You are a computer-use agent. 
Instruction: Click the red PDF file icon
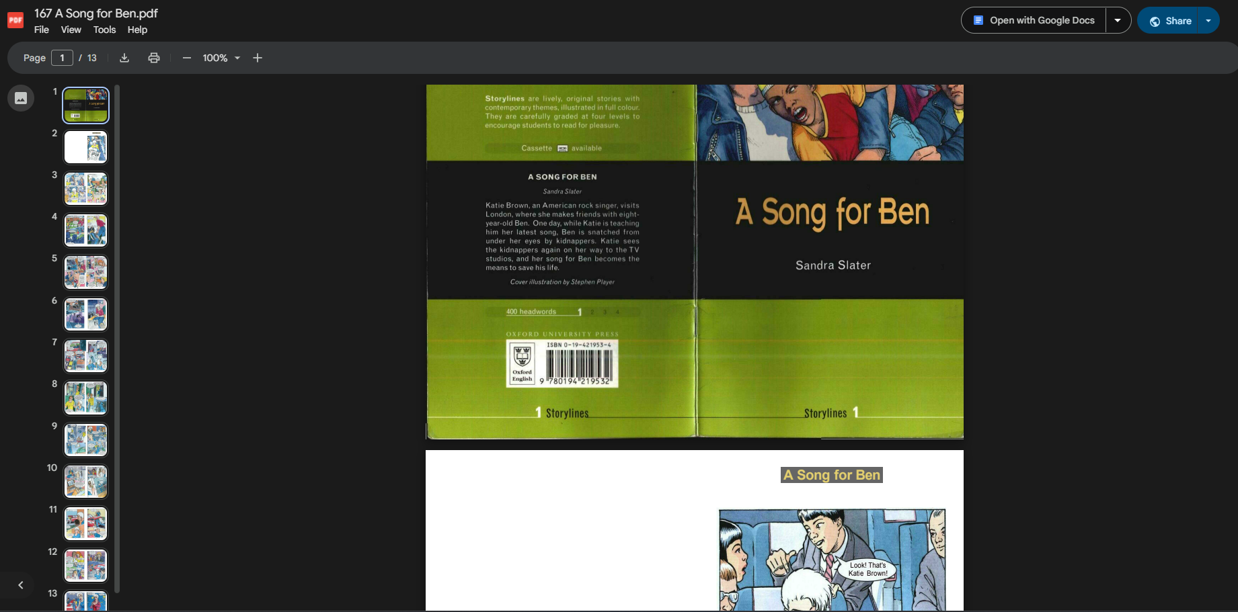(x=15, y=20)
